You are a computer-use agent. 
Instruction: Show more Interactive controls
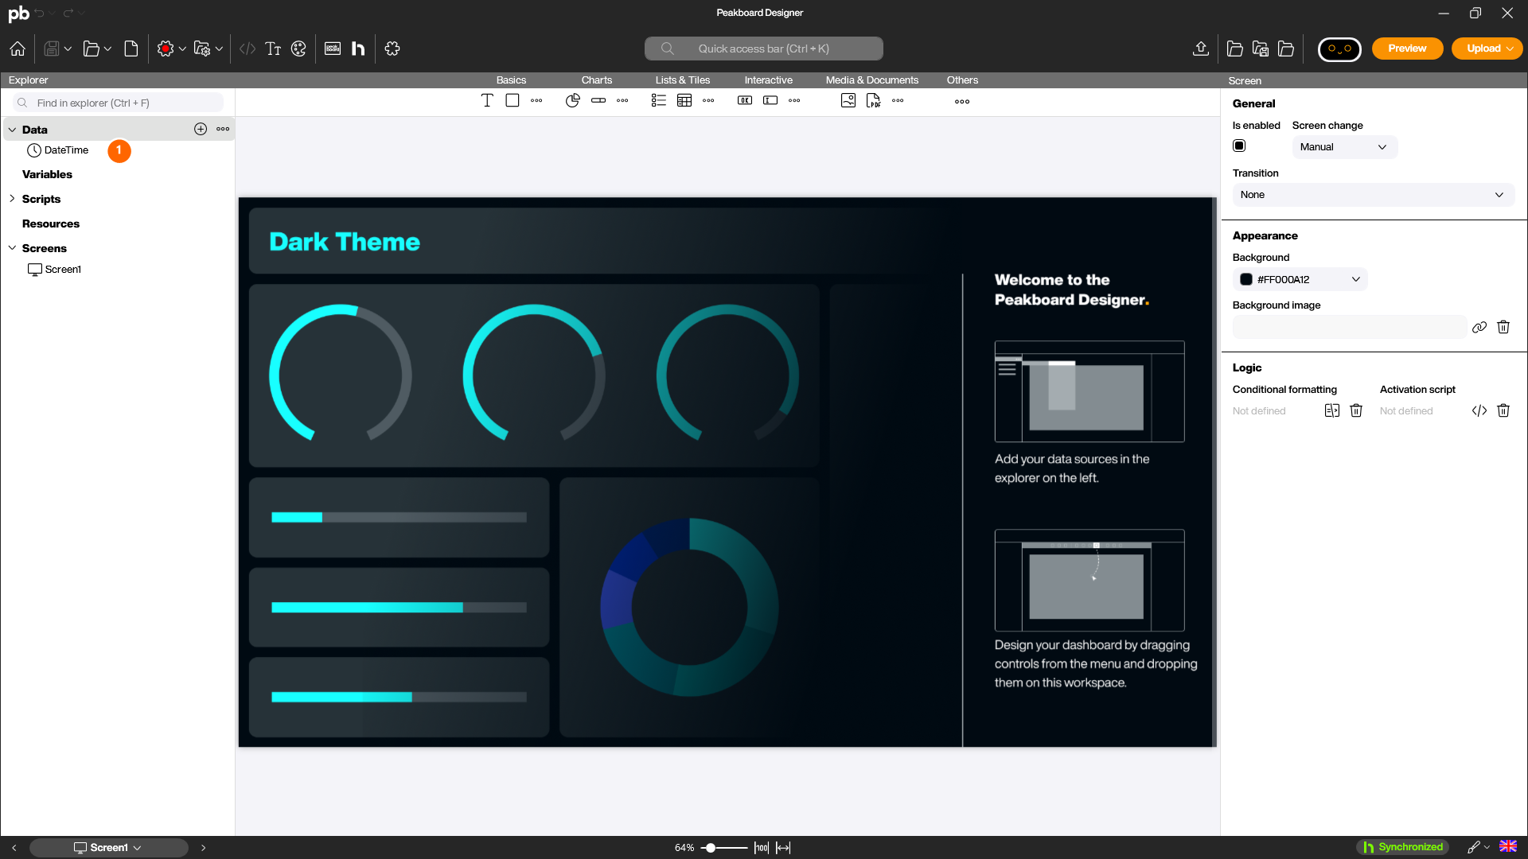[x=794, y=101]
